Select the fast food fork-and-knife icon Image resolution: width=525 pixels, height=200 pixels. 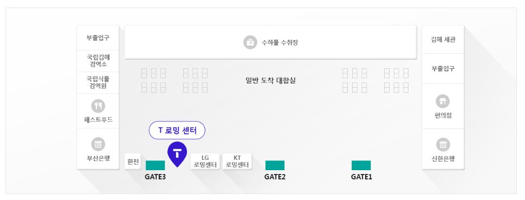click(x=98, y=106)
